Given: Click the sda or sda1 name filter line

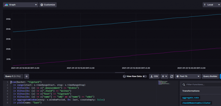Looking at the screenshot, I should [54, 97].
